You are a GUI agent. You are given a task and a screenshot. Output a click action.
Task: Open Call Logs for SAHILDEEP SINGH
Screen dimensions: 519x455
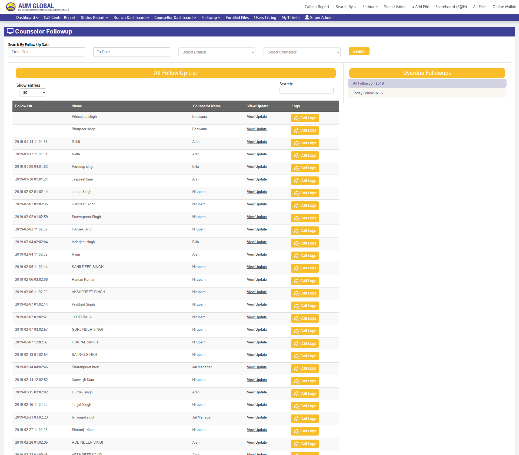tap(305, 268)
